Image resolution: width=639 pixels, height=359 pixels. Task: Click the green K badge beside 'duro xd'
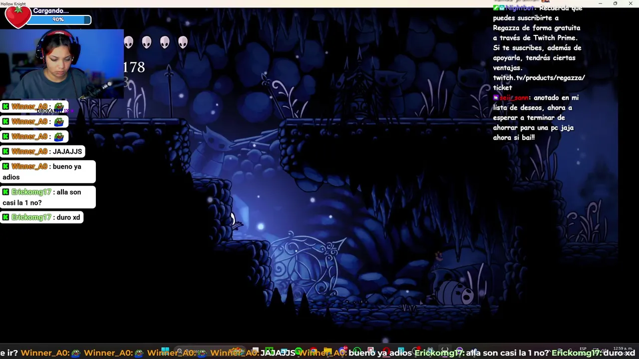pos(5,217)
